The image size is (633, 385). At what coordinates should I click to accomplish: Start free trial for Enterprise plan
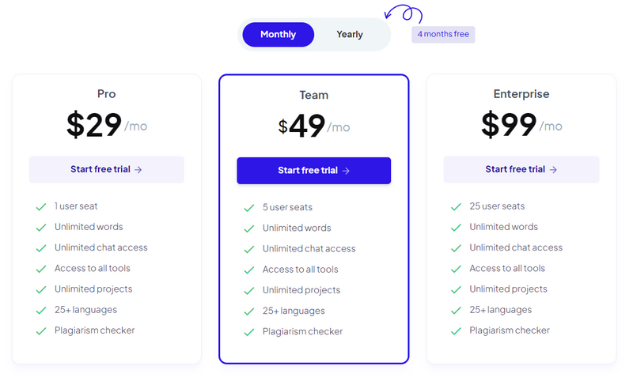click(521, 169)
